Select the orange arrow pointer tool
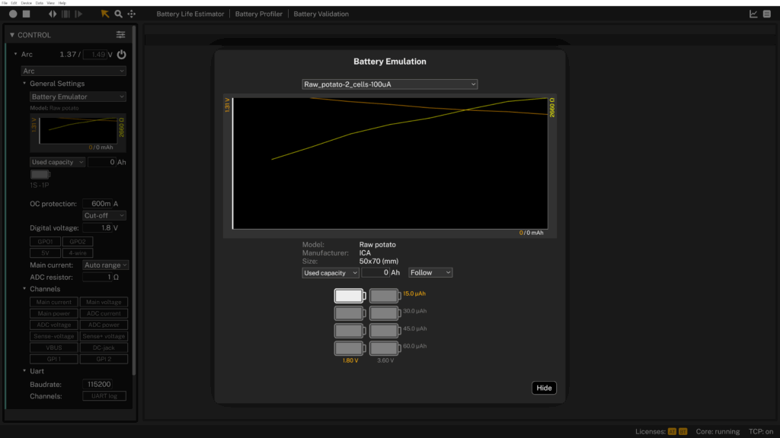Image resolution: width=780 pixels, height=438 pixels. pyautogui.click(x=105, y=14)
